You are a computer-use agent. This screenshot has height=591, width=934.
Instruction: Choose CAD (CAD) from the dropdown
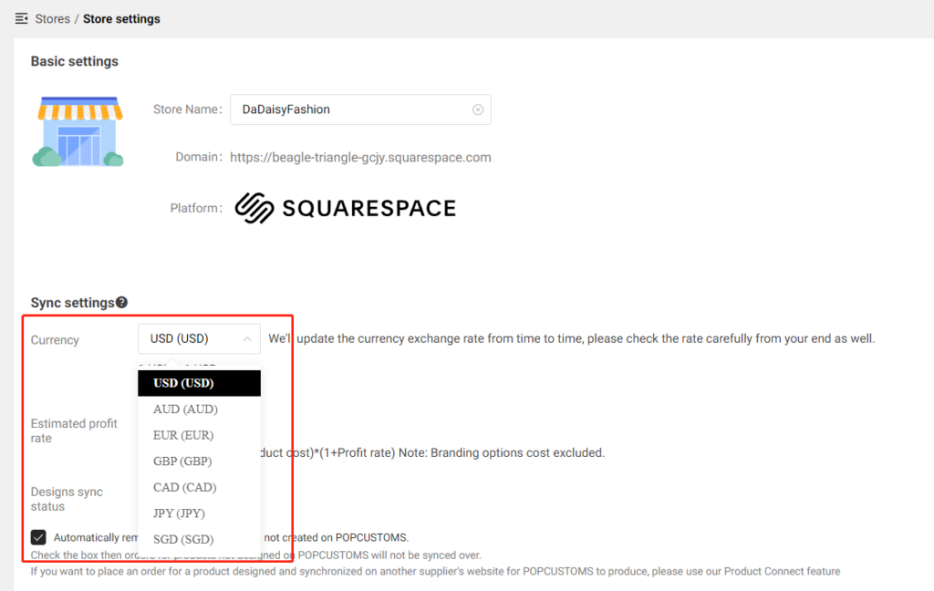199,487
